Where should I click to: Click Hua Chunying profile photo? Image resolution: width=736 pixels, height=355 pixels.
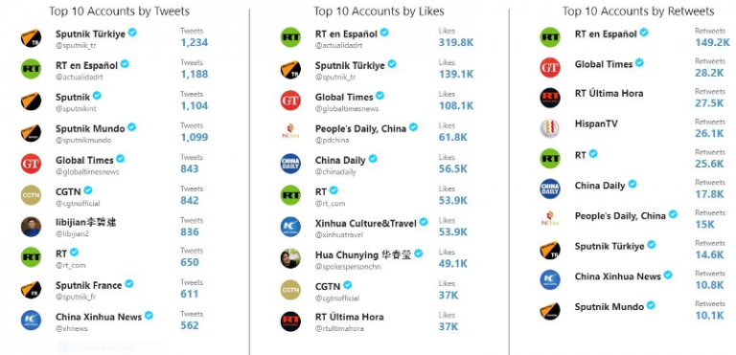(290, 258)
